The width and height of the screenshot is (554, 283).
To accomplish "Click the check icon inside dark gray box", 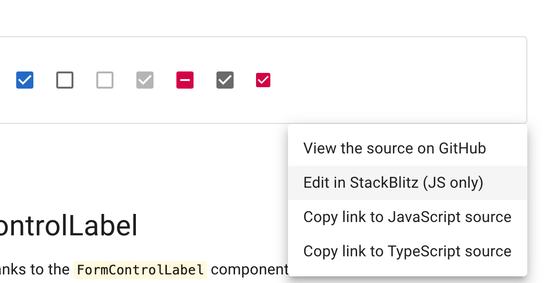I will click(x=225, y=80).
